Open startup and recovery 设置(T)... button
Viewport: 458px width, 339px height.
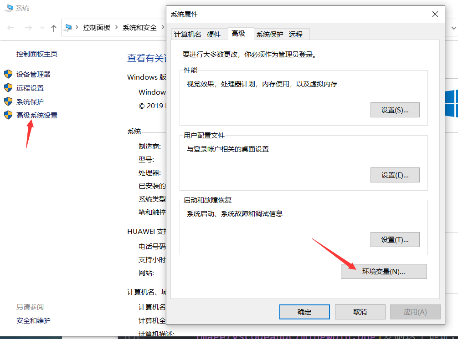pos(394,240)
